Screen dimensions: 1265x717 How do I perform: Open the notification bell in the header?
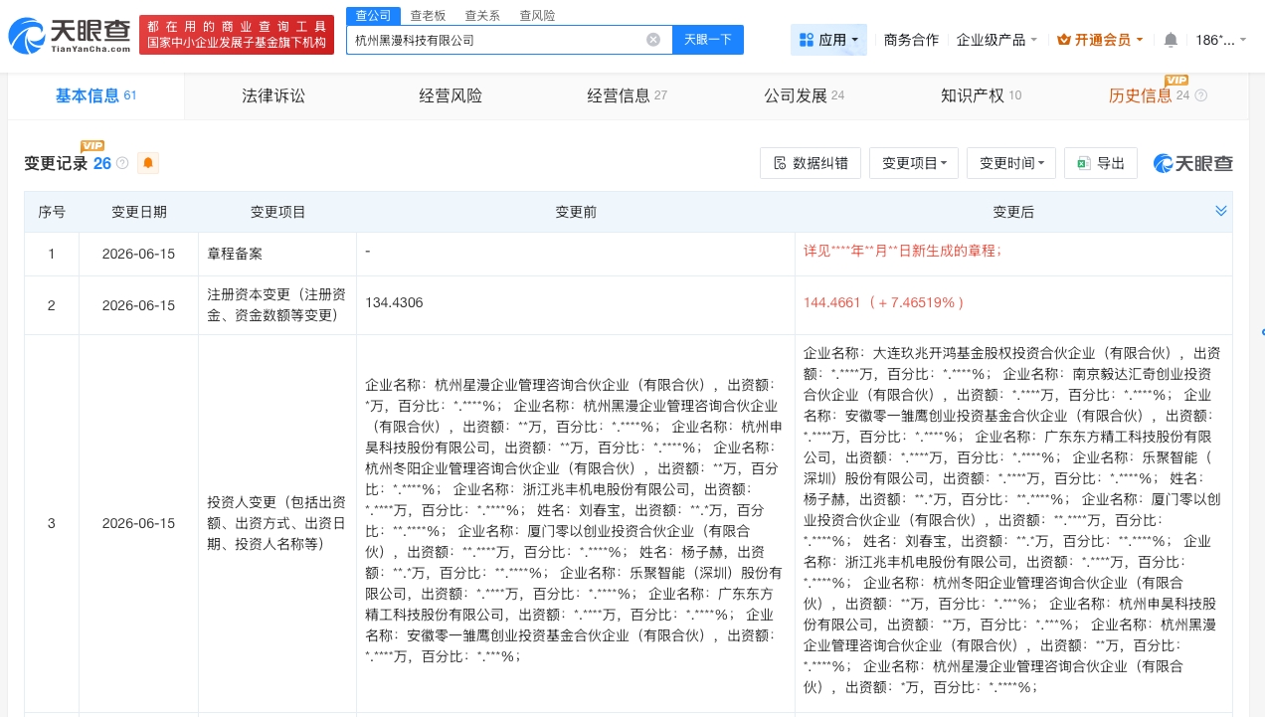[1171, 40]
